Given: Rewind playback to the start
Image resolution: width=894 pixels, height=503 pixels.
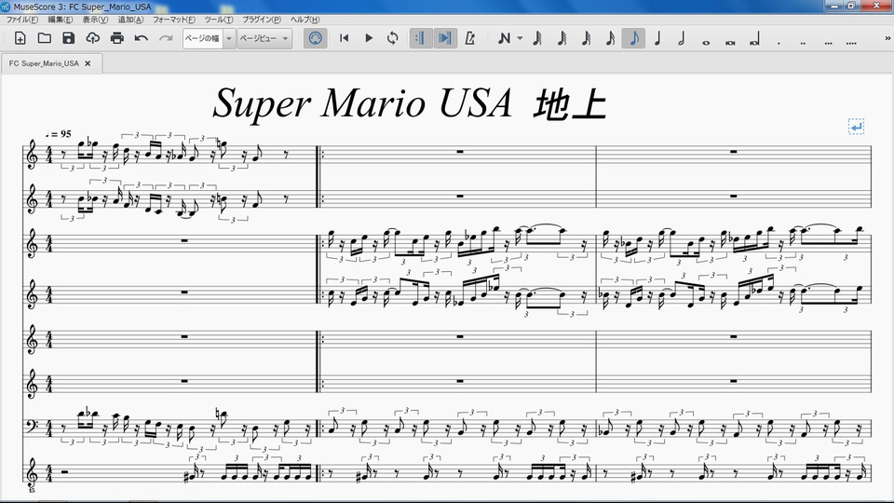Looking at the screenshot, I should click(x=344, y=38).
